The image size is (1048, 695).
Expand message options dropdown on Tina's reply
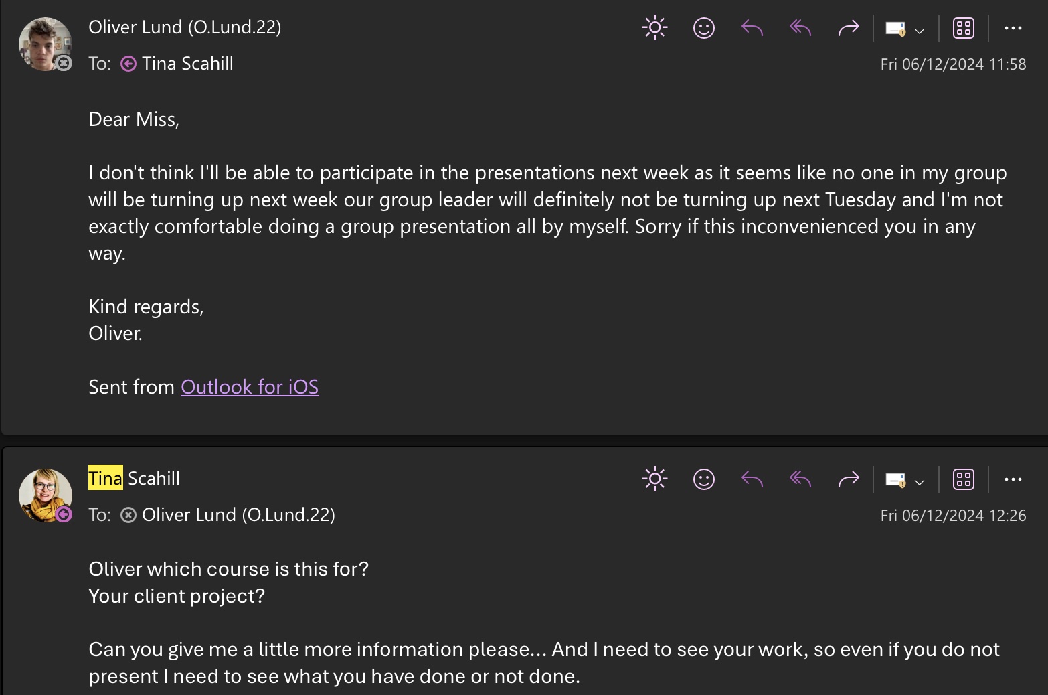pos(919,481)
